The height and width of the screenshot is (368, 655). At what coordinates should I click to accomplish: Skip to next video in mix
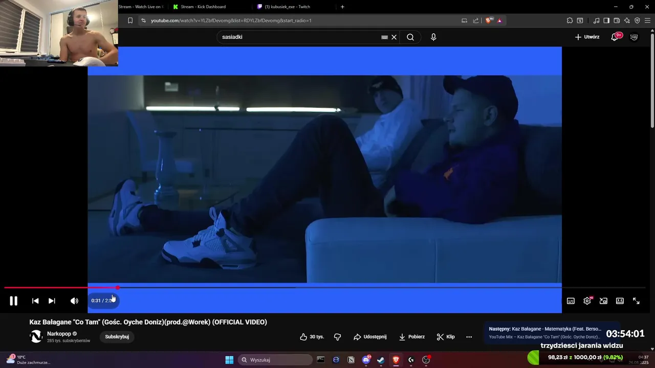[x=52, y=301]
